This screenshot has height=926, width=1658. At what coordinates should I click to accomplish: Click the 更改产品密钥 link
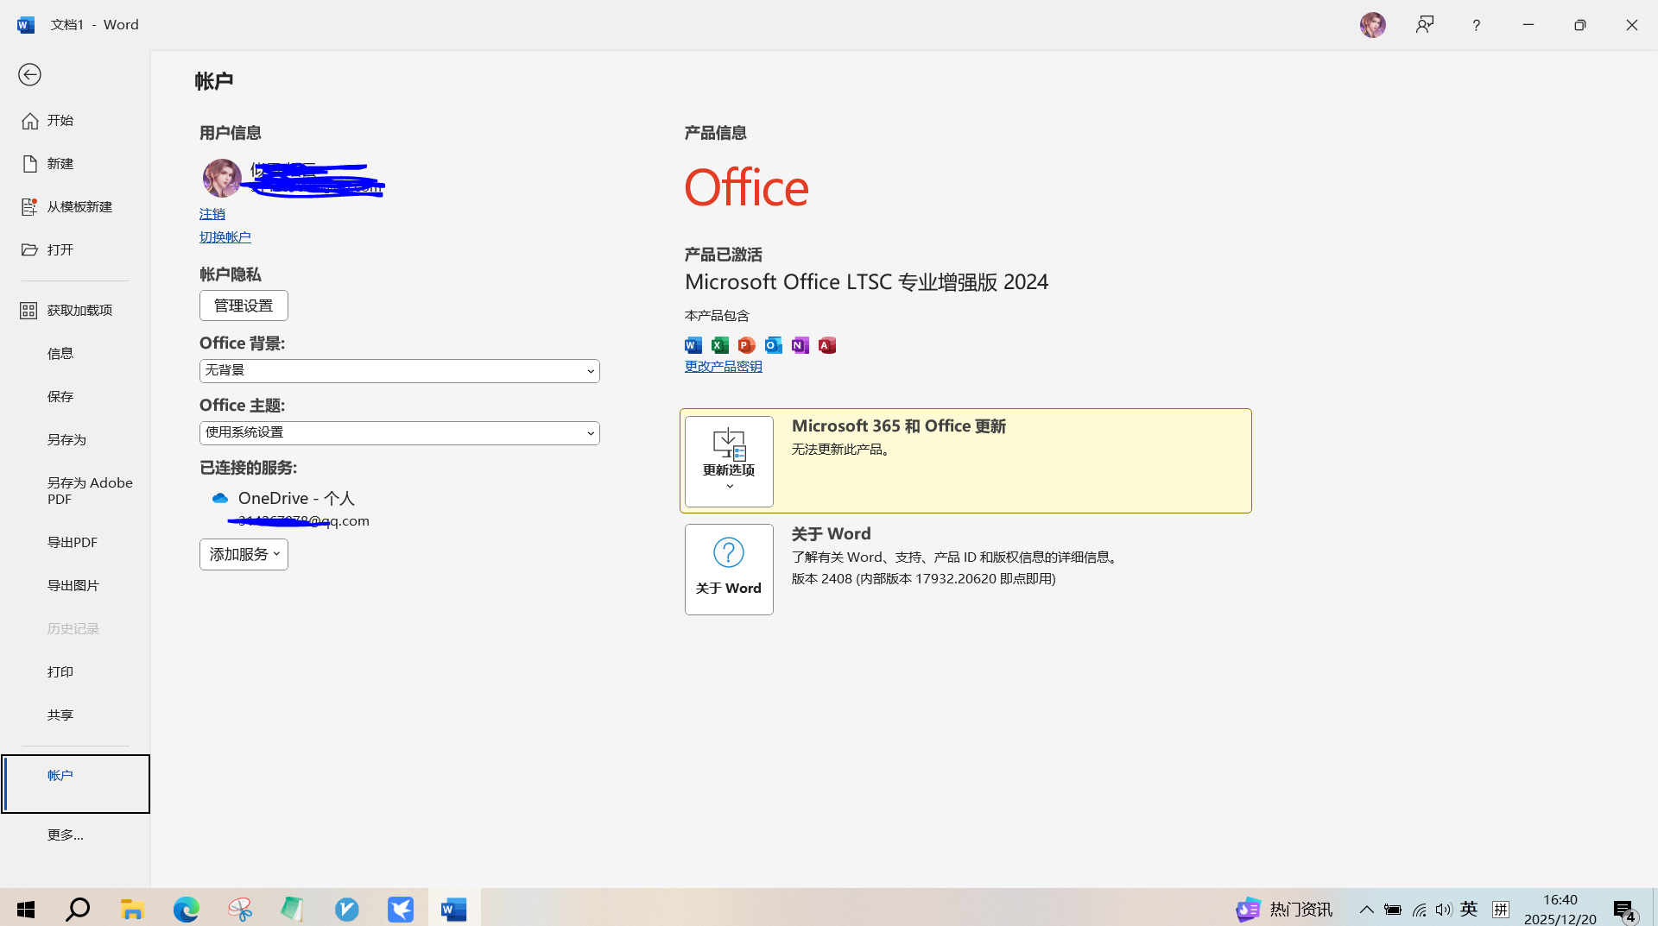tap(723, 367)
